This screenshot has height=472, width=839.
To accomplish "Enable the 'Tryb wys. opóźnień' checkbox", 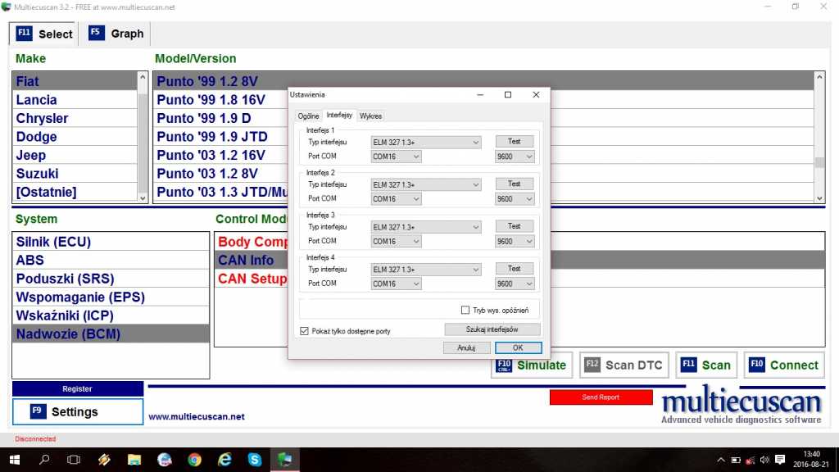I will [x=466, y=311].
